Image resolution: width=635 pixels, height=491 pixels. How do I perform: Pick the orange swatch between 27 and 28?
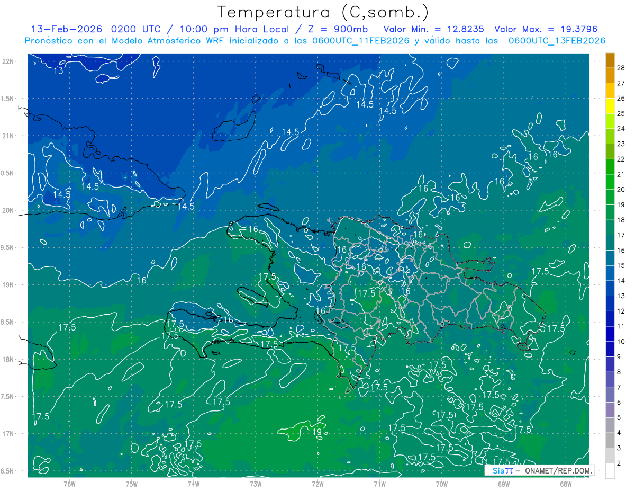[610, 76]
